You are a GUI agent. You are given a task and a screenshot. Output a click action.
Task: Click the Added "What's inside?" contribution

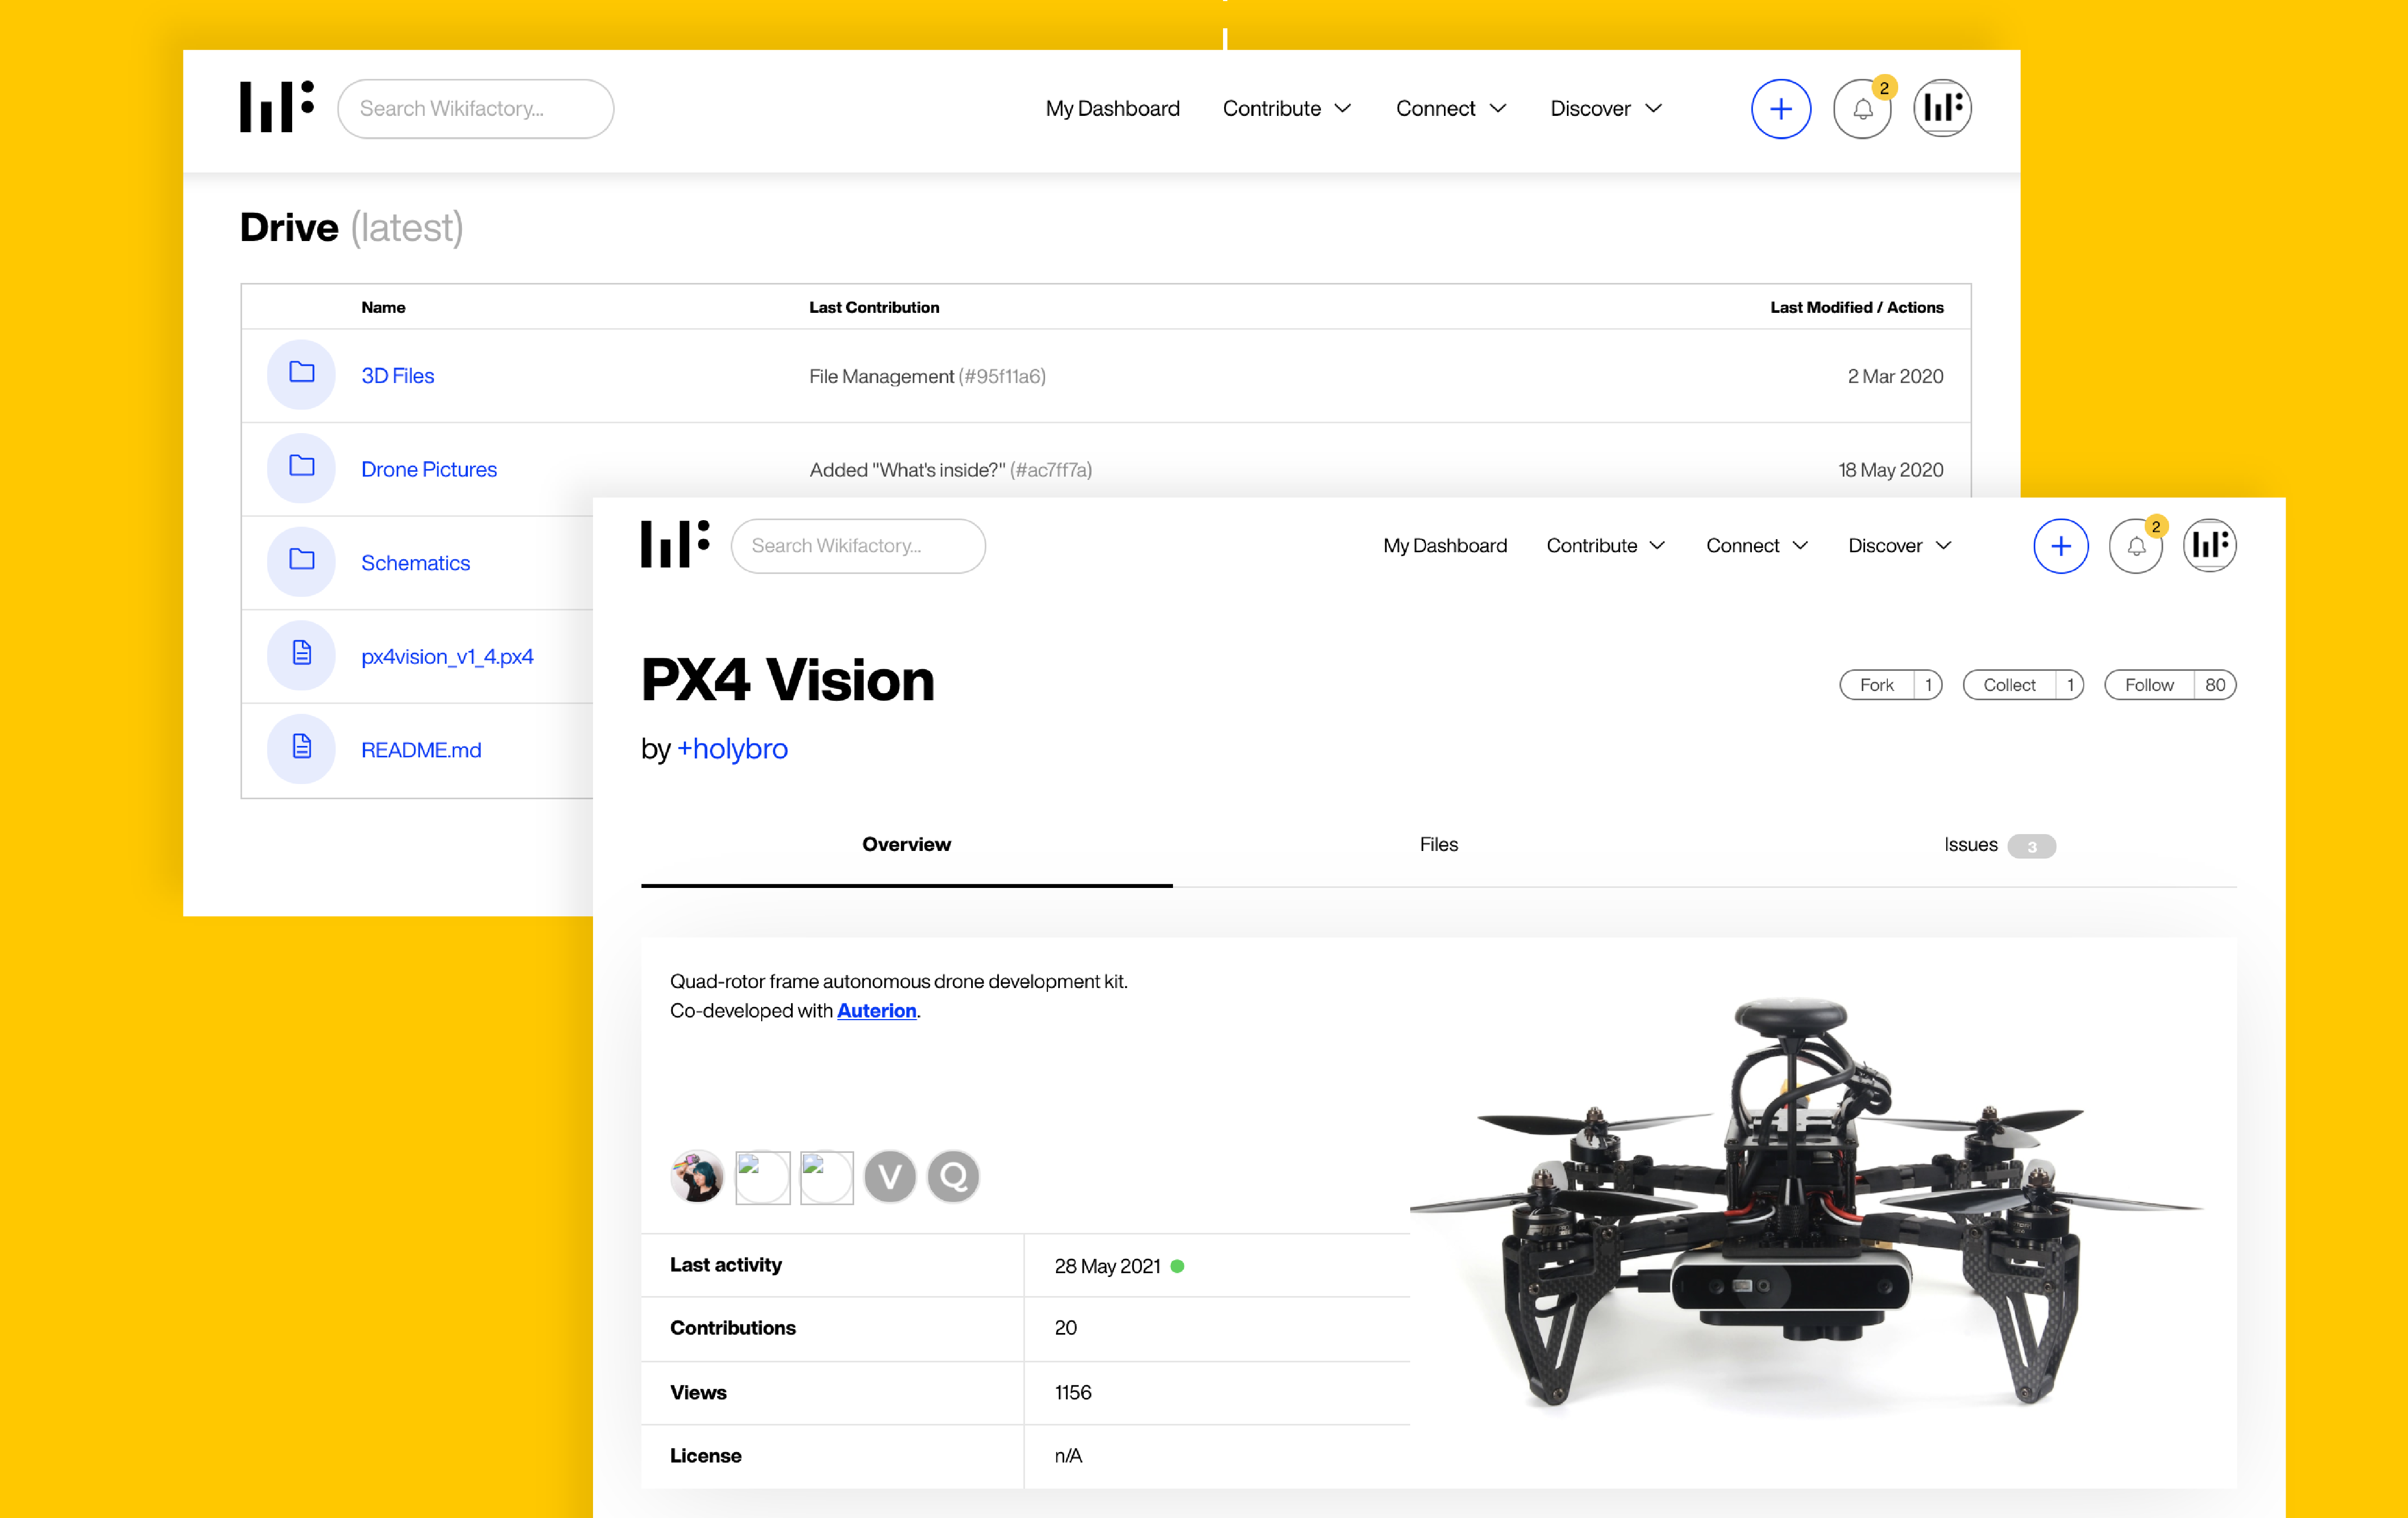click(x=950, y=469)
